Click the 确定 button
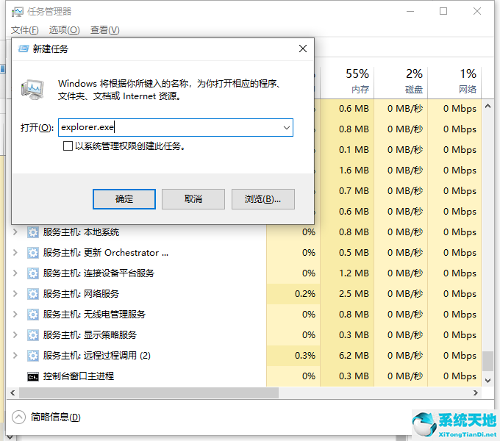Screen dimensions: 500x441 click(124, 199)
